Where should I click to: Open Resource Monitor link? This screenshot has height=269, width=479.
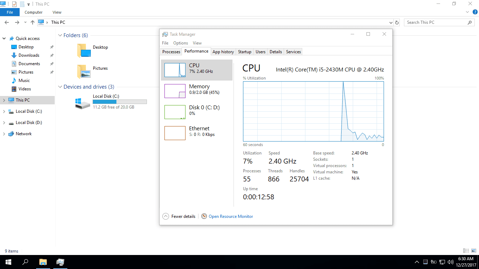[x=231, y=216]
